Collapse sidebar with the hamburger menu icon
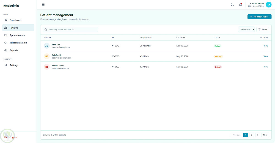 coord(43,5)
